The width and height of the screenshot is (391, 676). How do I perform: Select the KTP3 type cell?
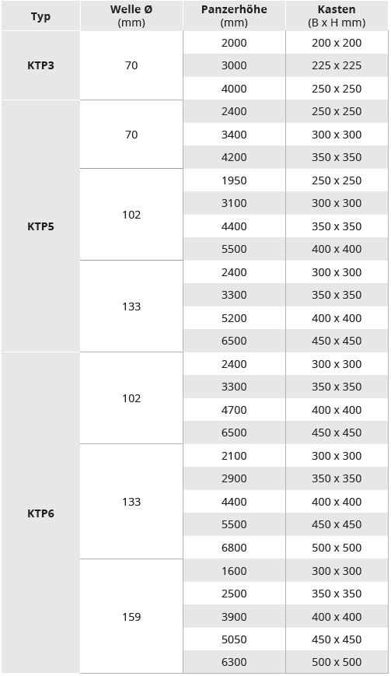(40, 65)
